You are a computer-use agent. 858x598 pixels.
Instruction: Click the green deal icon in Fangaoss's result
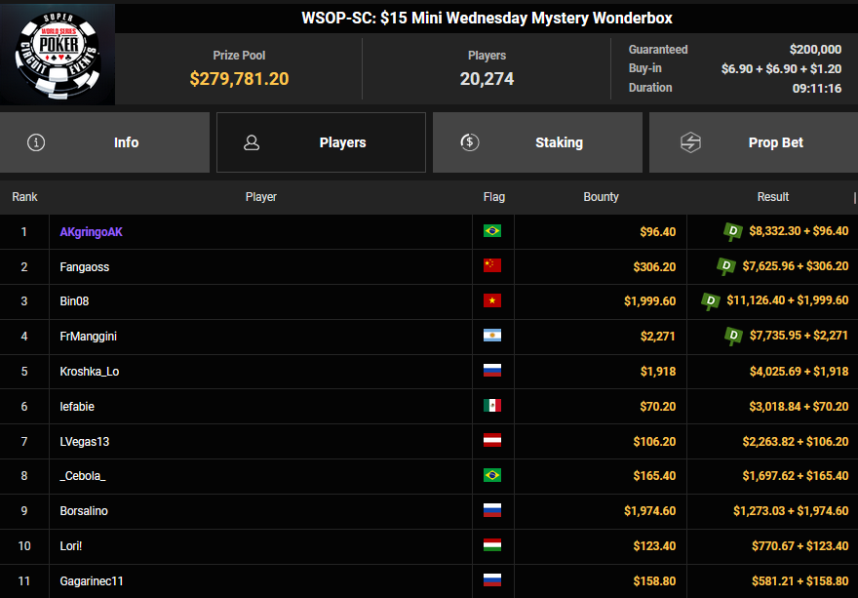click(726, 266)
